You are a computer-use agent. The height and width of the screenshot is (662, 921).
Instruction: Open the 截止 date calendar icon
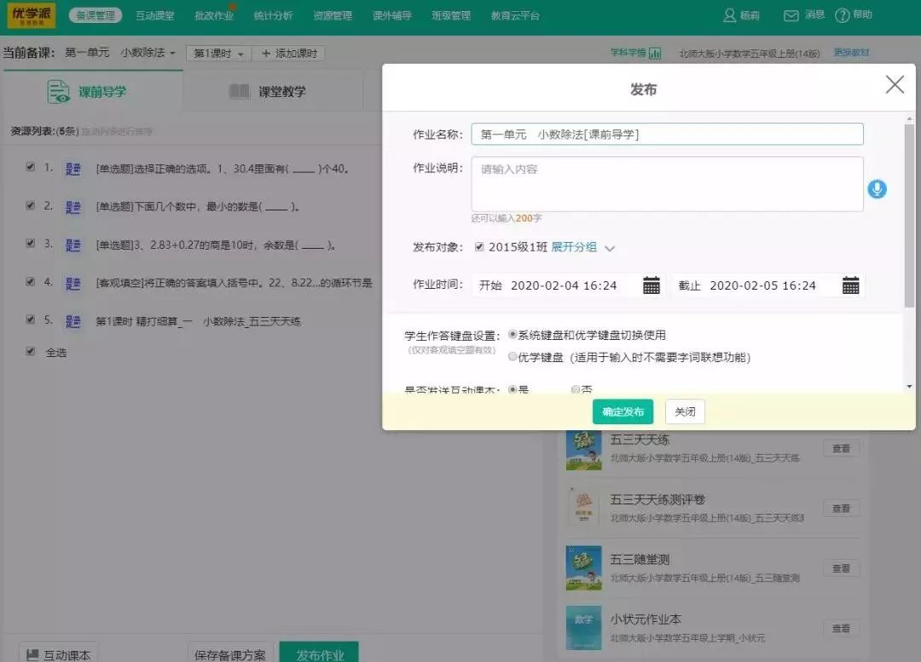(850, 285)
